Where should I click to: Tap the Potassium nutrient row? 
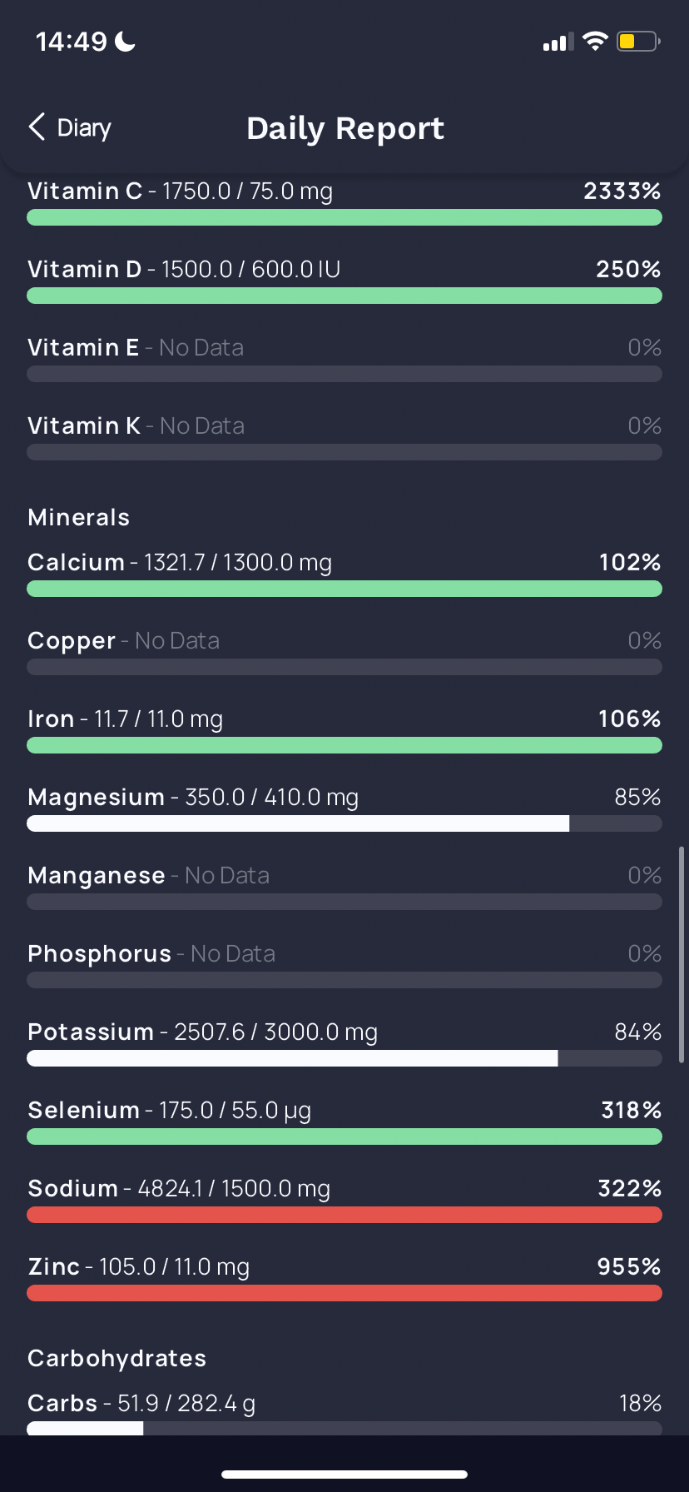[344, 1042]
